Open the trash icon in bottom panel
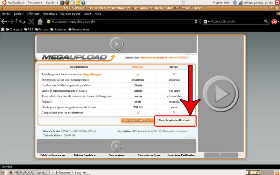 [x=277, y=172]
